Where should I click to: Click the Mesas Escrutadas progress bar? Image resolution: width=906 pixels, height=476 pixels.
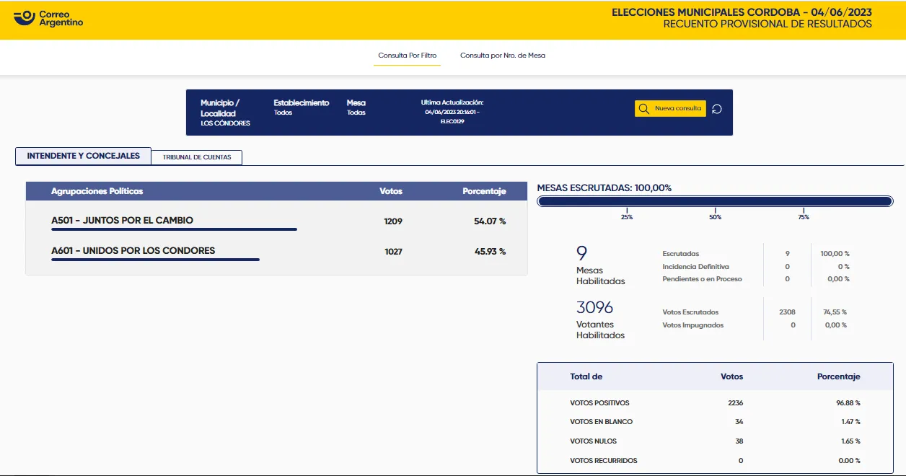[715, 201]
